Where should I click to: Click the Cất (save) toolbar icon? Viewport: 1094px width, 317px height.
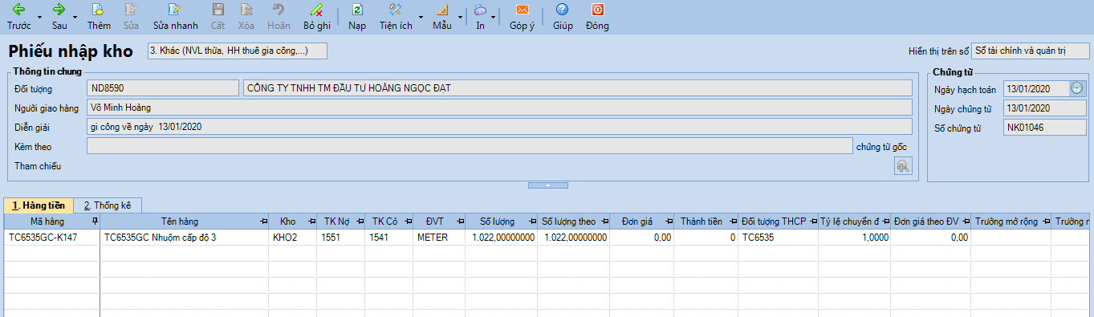click(x=218, y=10)
